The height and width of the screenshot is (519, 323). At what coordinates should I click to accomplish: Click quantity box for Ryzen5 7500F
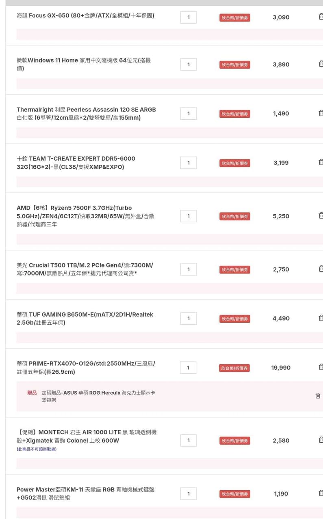188,216
